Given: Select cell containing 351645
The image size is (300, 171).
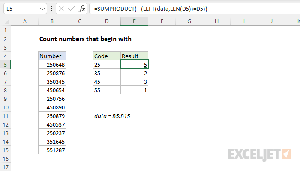Looking at the screenshot, I should tap(52, 142).
